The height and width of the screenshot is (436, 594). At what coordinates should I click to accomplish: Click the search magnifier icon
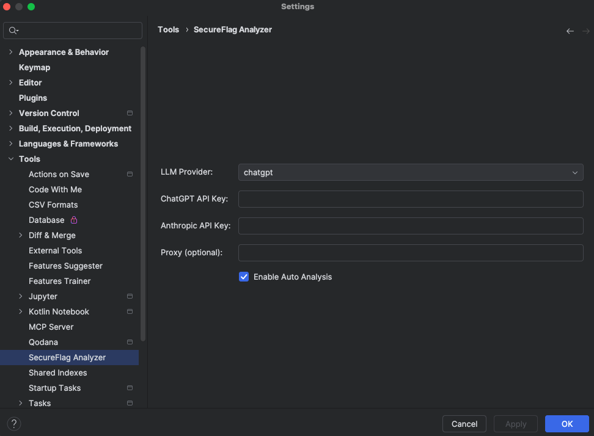(13, 31)
